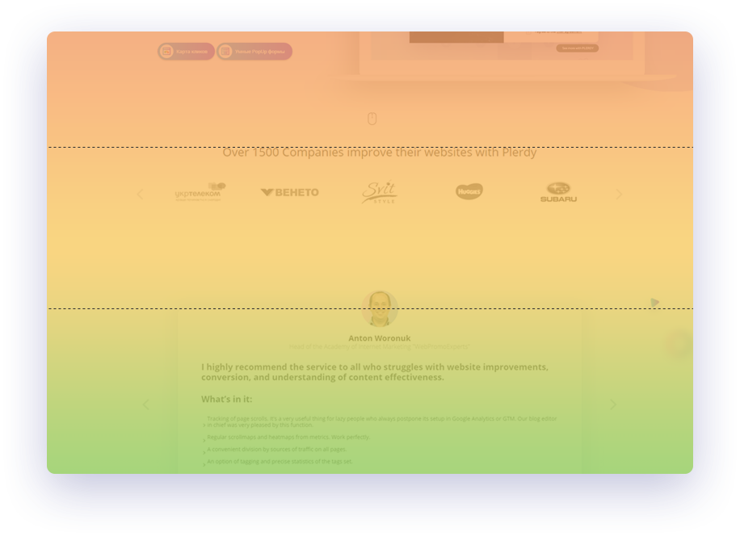Viewport: 740px width, 536px height.
Task: Click the previous arrow of the testimonial slider
Action: pos(145,404)
